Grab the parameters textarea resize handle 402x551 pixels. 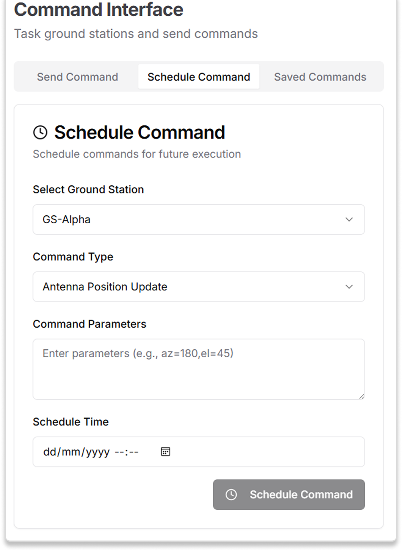tap(362, 396)
